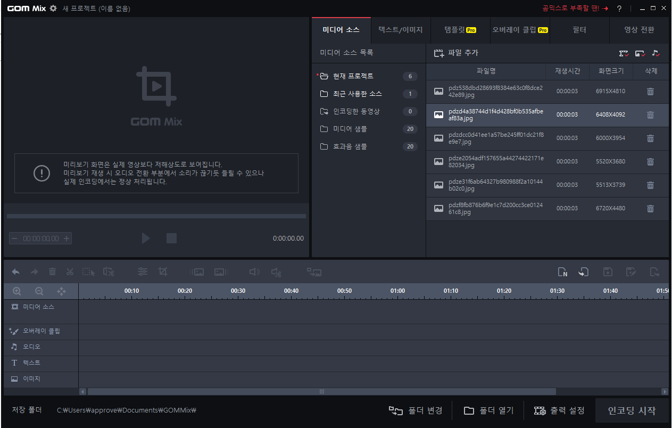Image resolution: width=672 pixels, height=428 pixels.
Task: Click the 폴더 열기 button
Action: [x=488, y=410]
